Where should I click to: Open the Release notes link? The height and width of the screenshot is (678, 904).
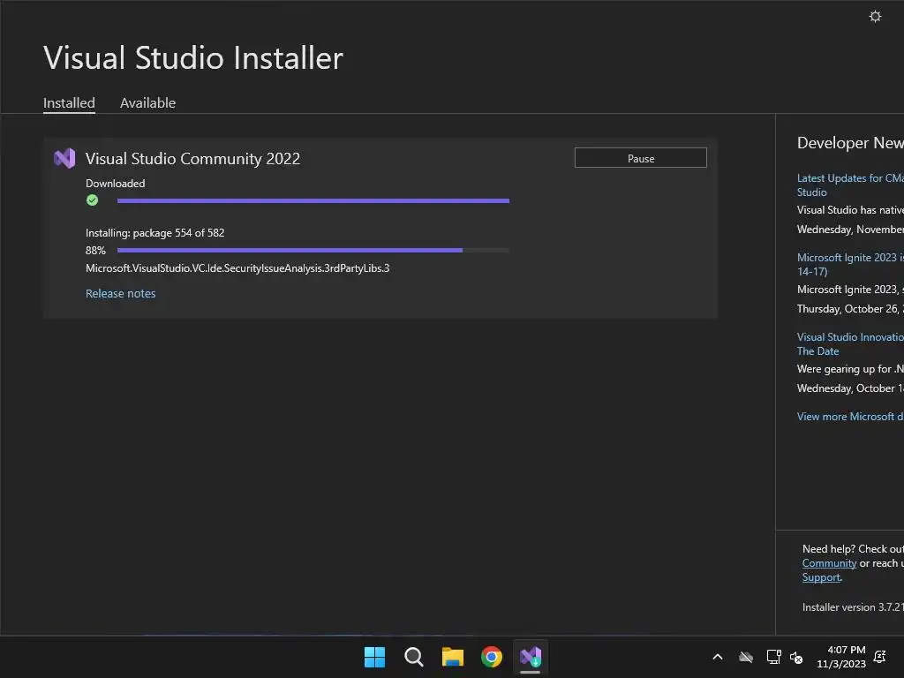(x=120, y=293)
